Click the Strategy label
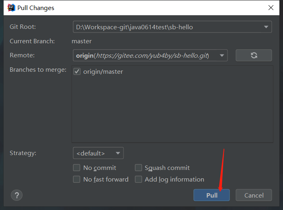This screenshot has width=283, height=210. pos(23,153)
